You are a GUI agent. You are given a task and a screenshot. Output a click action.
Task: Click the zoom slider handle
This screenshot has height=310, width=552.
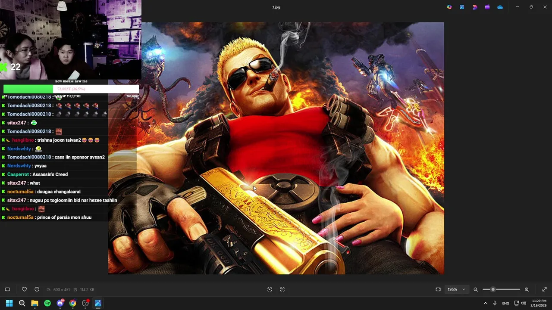[493, 289]
